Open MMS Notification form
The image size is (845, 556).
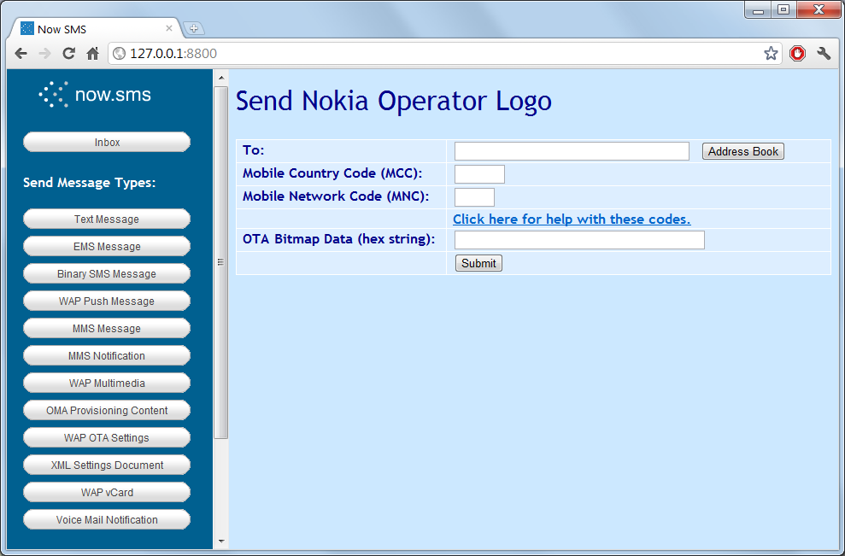(x=107, y=356)
